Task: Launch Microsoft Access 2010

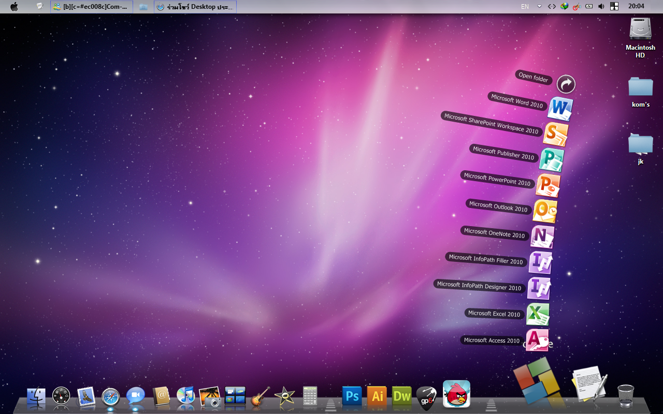Action: [537, 340]
